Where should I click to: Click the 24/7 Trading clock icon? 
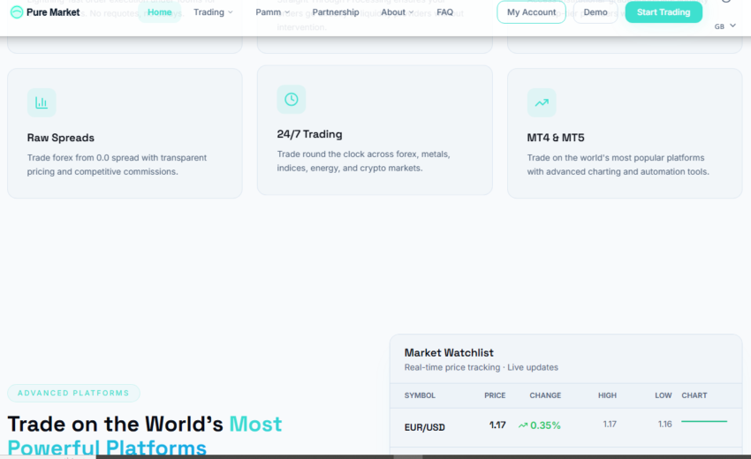[292, 99]
